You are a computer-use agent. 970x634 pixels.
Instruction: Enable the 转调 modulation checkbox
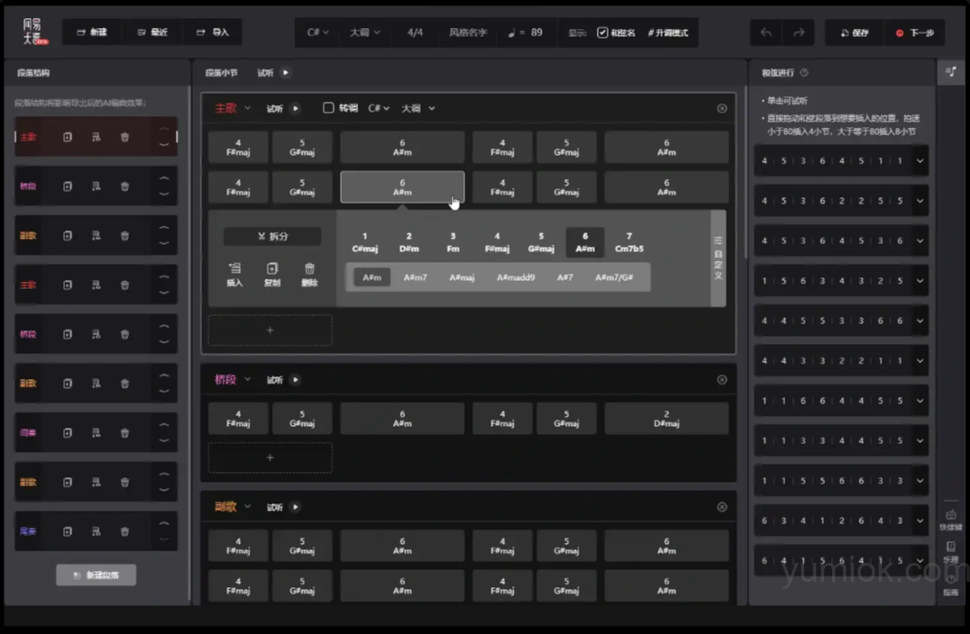pos(328,107)
